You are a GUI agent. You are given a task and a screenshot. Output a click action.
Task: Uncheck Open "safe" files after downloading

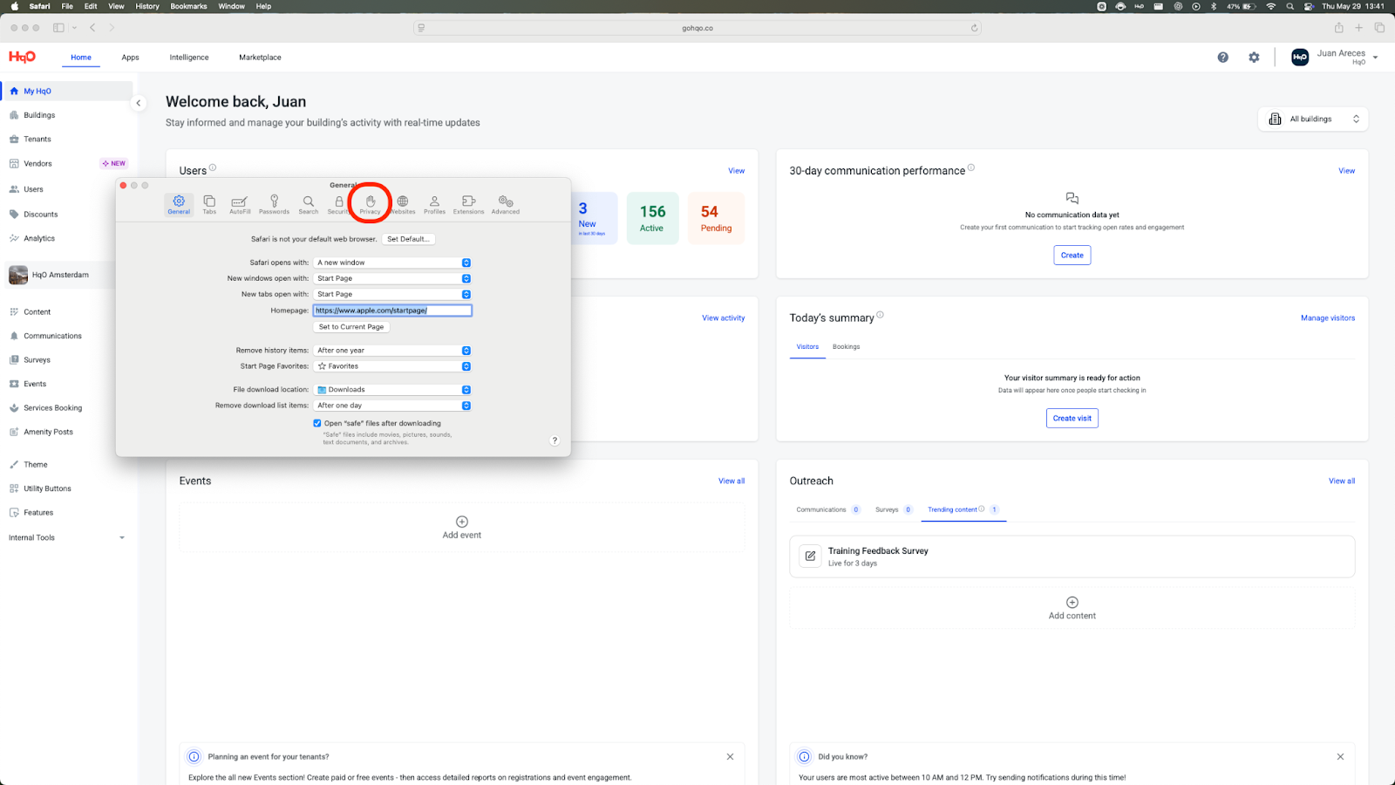(x=317, y=423)
